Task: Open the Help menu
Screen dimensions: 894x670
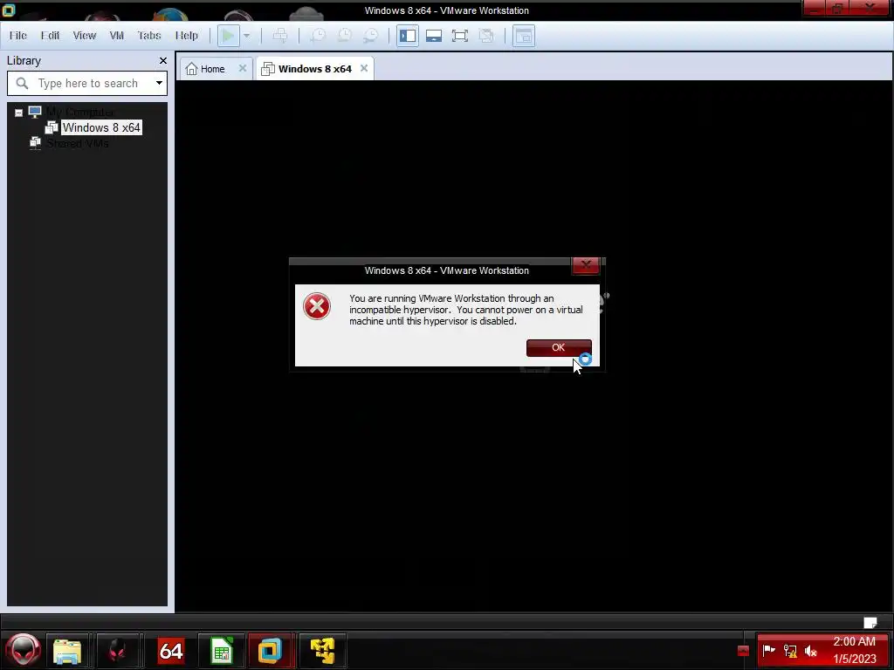Action: tap(187, 35)
